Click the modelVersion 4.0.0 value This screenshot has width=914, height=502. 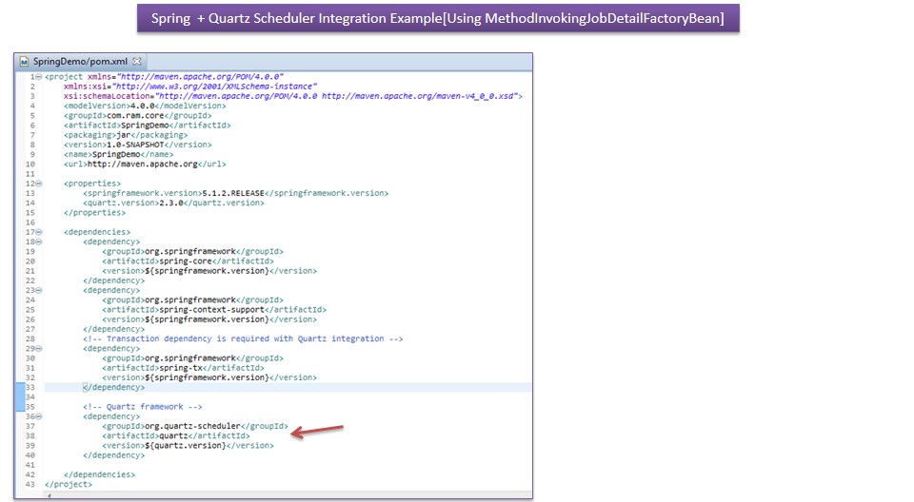[143, 106]
